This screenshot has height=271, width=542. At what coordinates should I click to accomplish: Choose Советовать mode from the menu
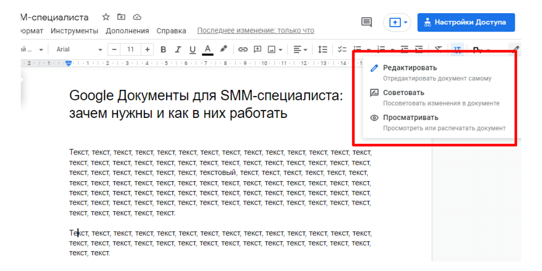click(403, 93)
